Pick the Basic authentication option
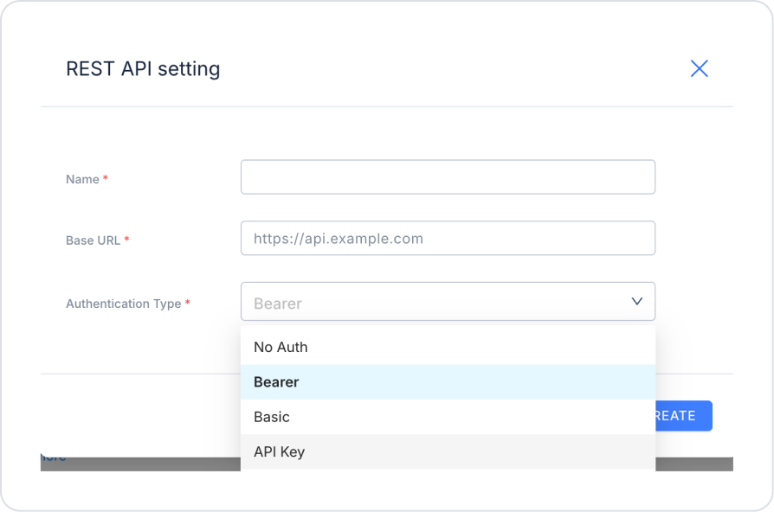The image size is (774, 512). point(272,417)
